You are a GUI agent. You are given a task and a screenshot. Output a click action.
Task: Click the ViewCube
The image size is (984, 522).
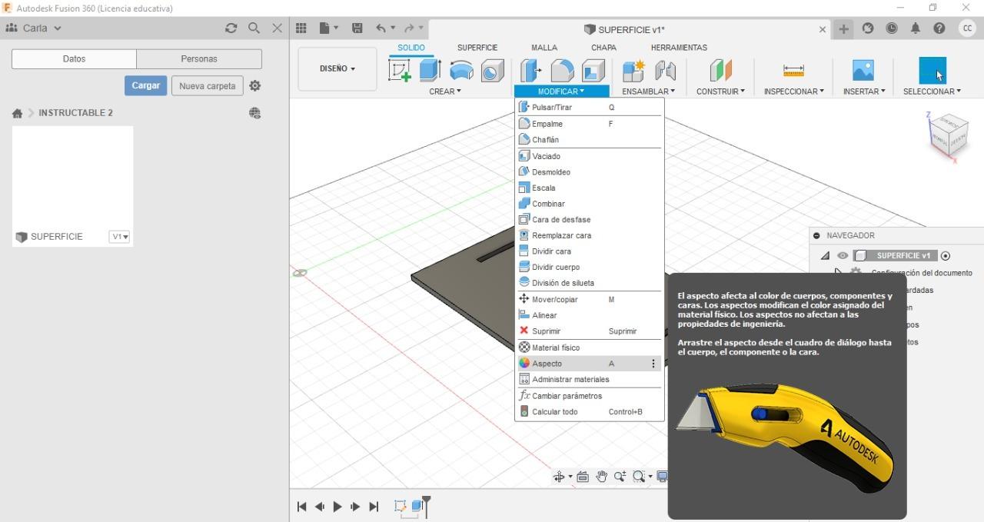949,135
